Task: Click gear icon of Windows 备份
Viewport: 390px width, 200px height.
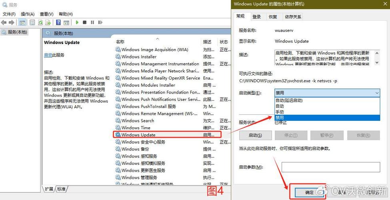Action: [x=118, y=149]
